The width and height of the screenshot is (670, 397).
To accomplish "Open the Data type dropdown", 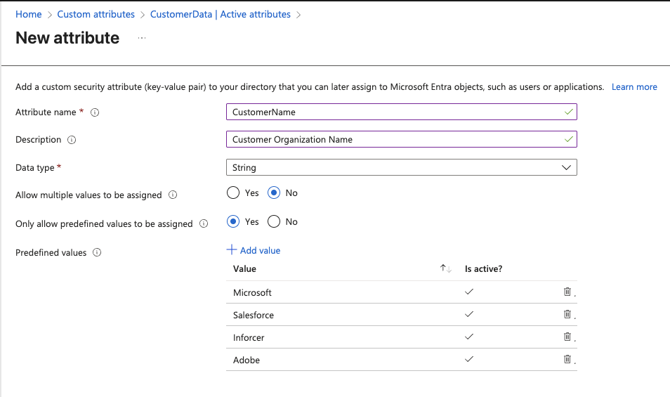I will point(401,168).
